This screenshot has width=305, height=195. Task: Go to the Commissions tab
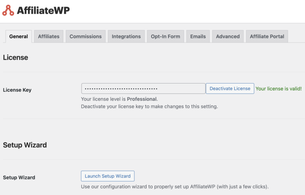(x=85, y=36)
